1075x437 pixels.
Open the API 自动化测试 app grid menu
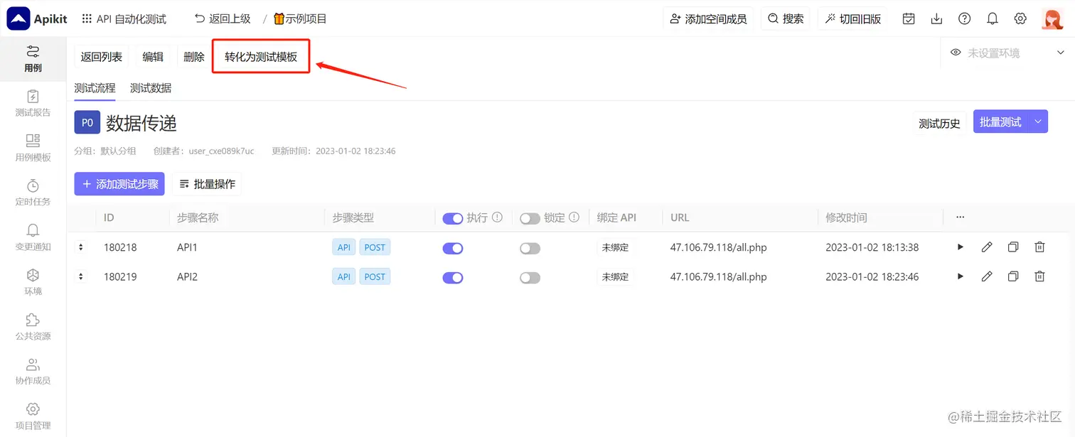87,19
